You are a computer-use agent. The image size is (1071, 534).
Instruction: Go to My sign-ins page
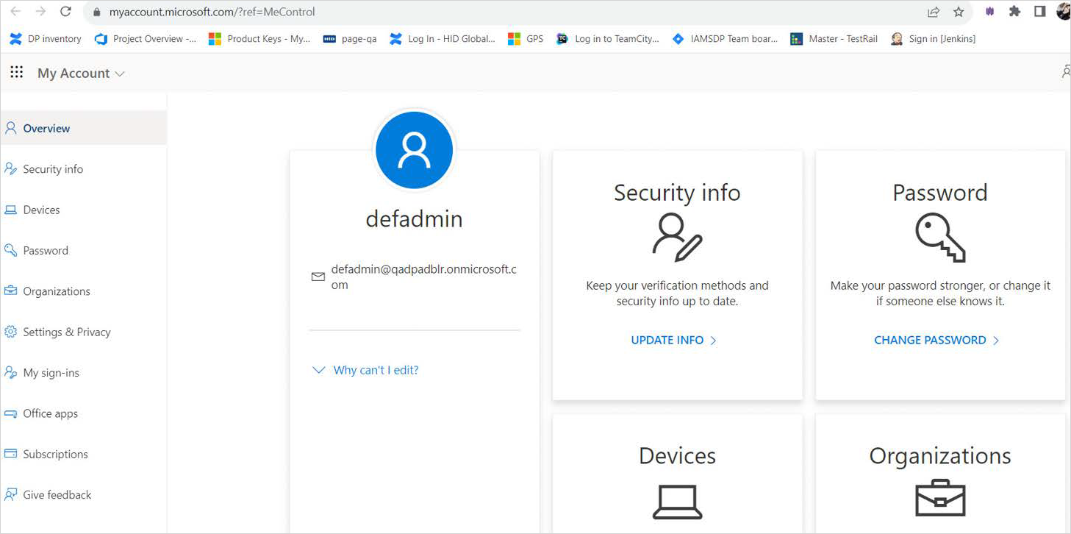pyautogui.click(x=51, y=373)
